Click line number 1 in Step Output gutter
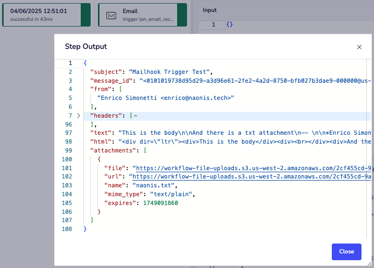This screenshot has width=374, height=268. (x=70, y=63)
